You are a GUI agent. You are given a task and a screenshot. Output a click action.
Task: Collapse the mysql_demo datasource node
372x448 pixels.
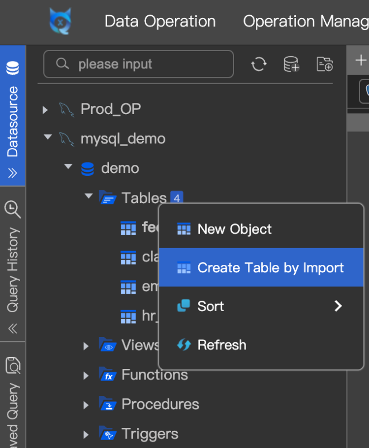[48, 137]
